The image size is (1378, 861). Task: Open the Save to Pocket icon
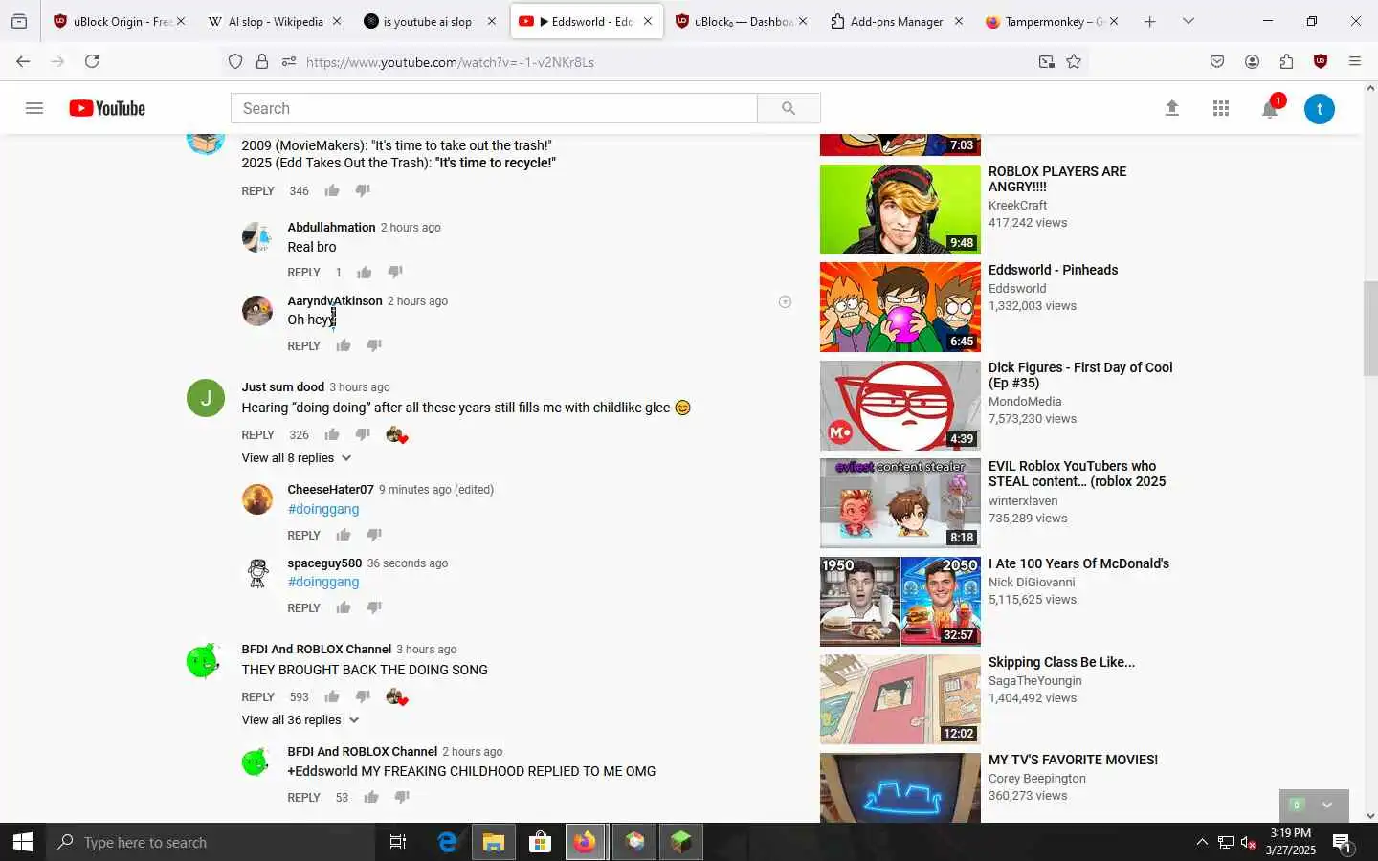[x=1217, y=61]
